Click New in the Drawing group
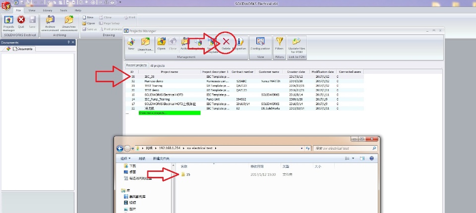Image resolution: width=476 pixels, height=213 pixels. pos(88,18)
